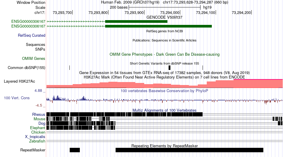Click the Layered H3K27Ac track label

(x=19, y=81)
